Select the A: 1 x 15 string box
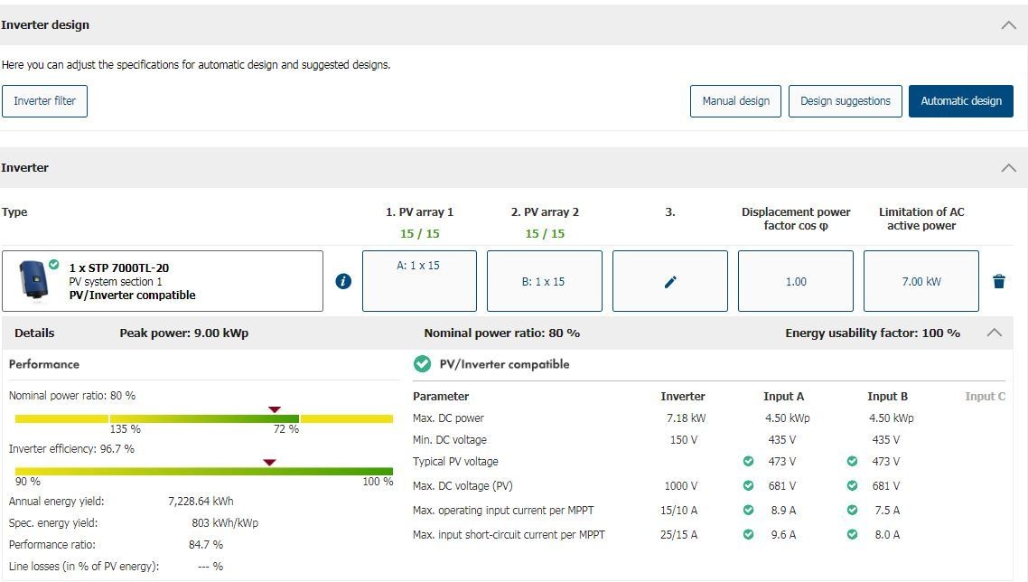 419,281
